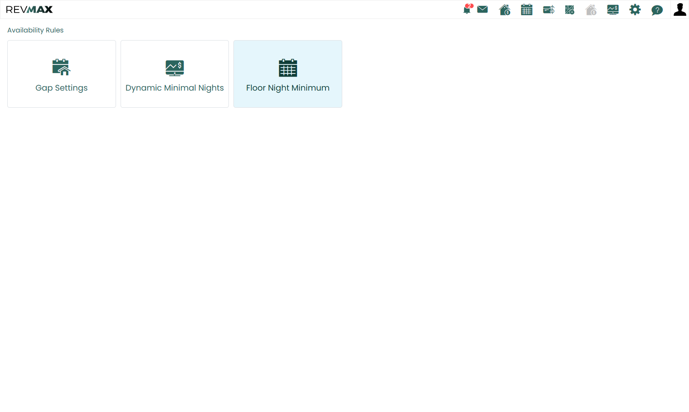Click the greyed-out house dollar icon
Screen dimensions: 689x412
[x=591, y=9]
